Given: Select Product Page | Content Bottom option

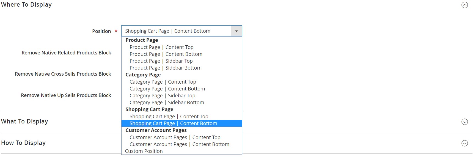Looking at the screenshot, I should tap(182, 54).
